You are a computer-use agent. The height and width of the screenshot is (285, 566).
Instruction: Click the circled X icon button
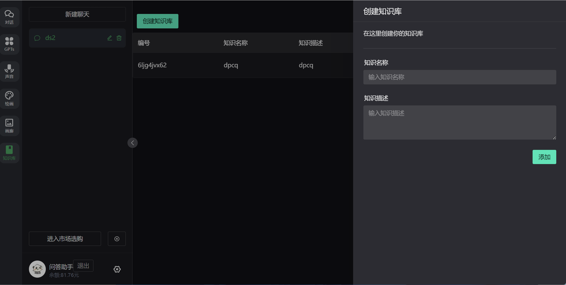117,239
